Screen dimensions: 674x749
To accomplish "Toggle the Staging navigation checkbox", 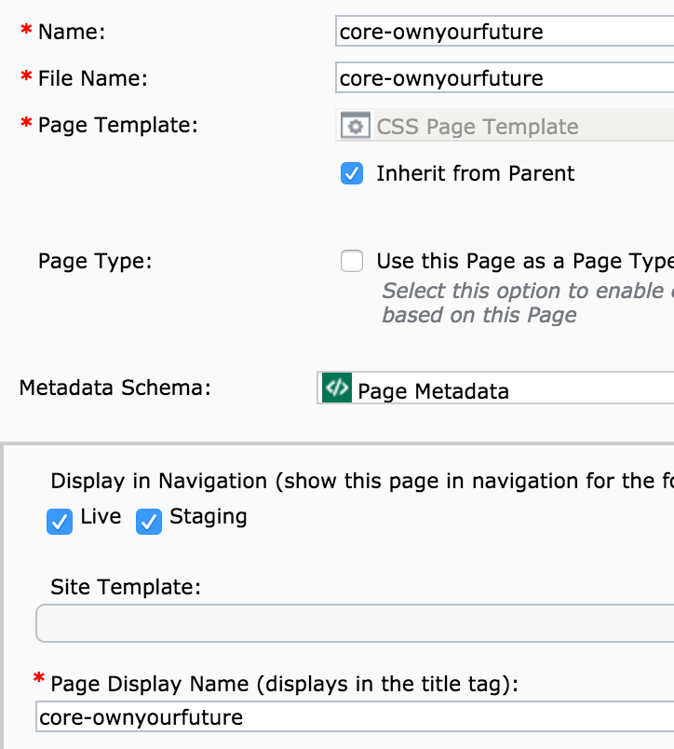I will 149,523.
